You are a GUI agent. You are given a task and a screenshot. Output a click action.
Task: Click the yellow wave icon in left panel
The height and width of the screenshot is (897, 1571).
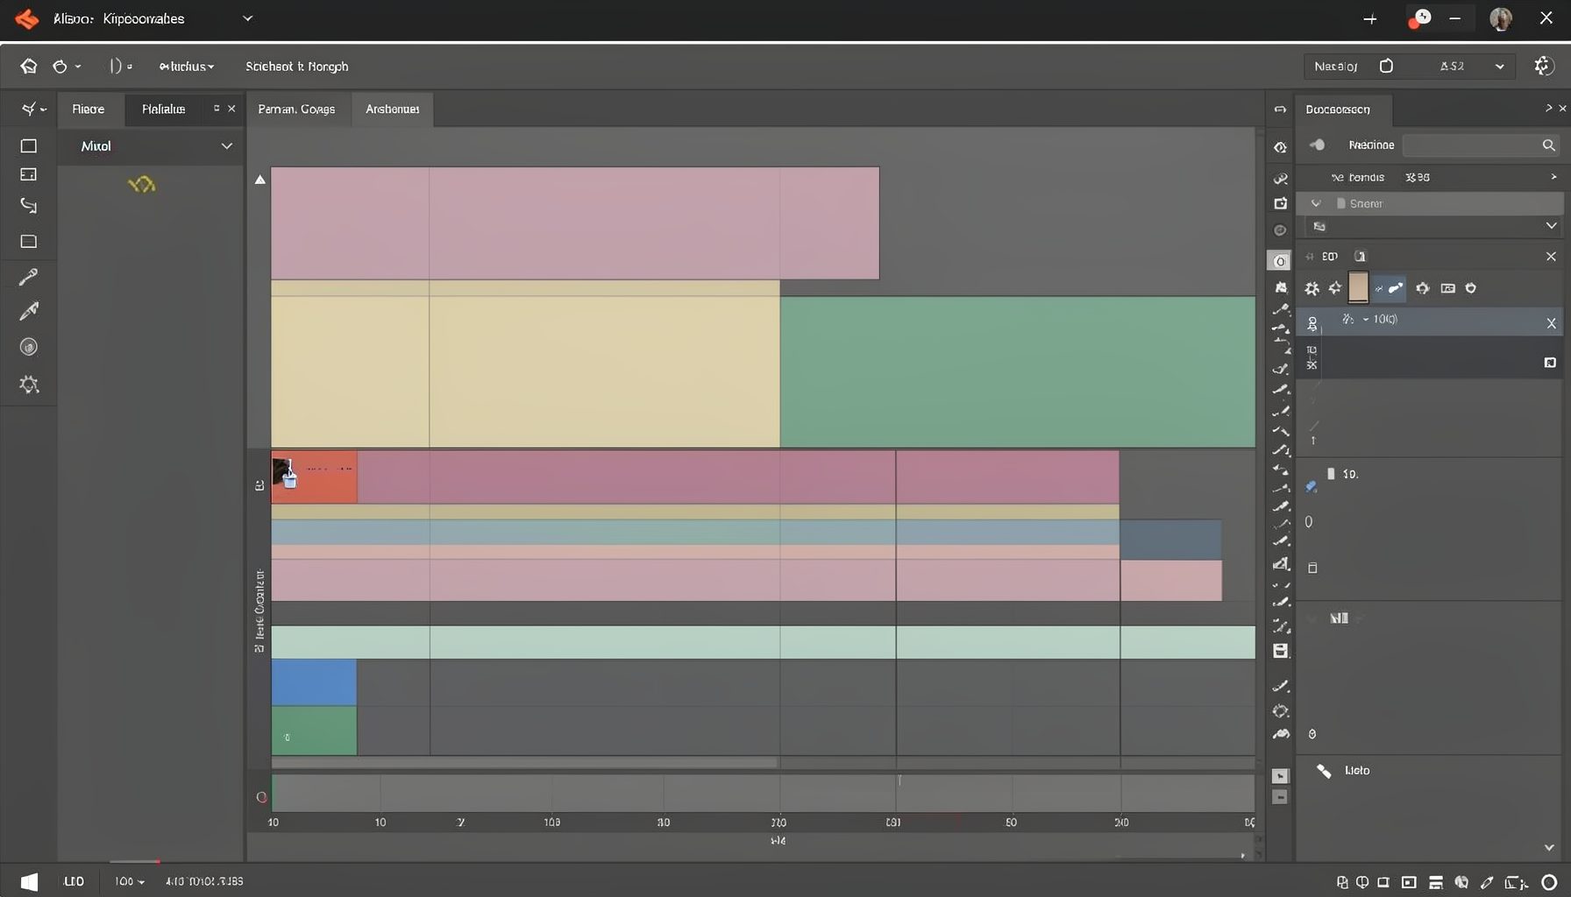coord(141,184)
